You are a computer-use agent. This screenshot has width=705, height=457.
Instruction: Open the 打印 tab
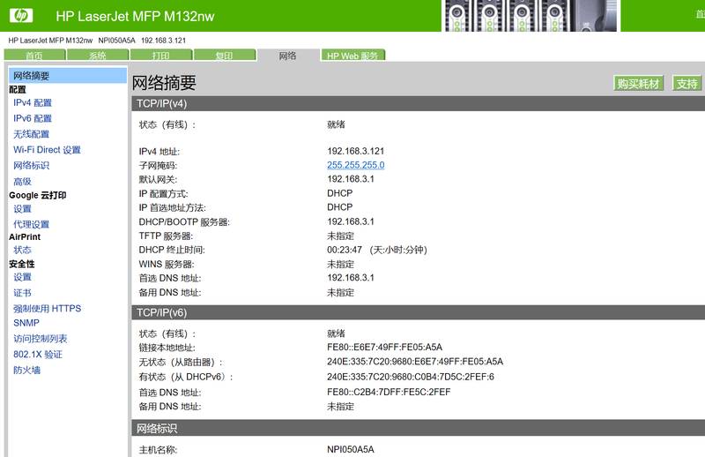(x=160, y=56)
